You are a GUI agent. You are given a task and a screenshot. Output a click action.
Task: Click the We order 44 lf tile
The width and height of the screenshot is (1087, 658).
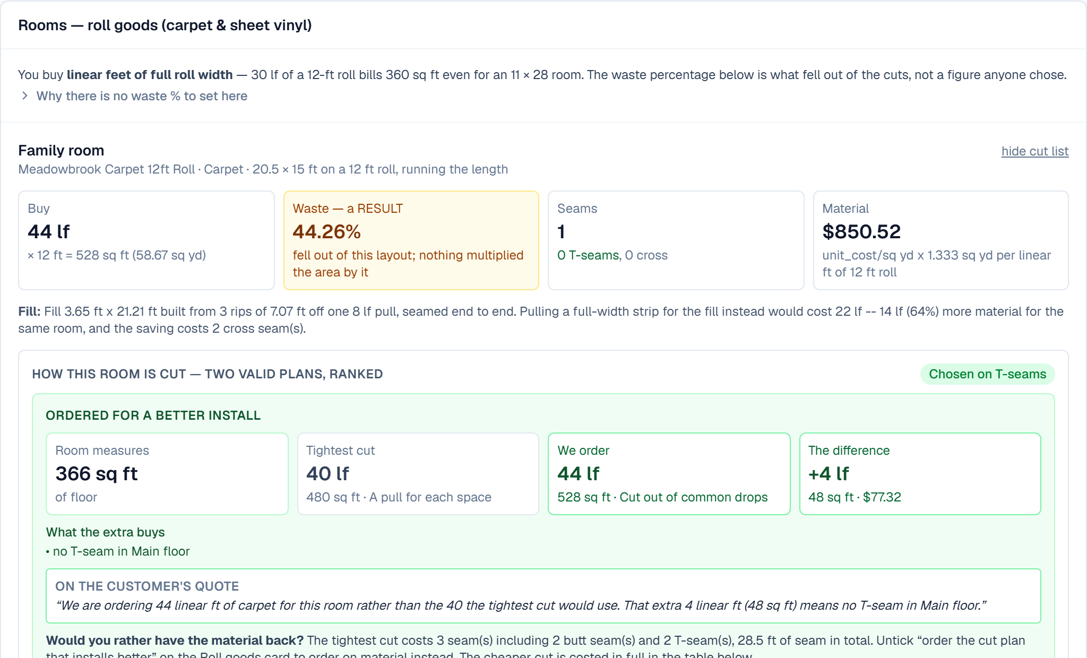(669, 474)
